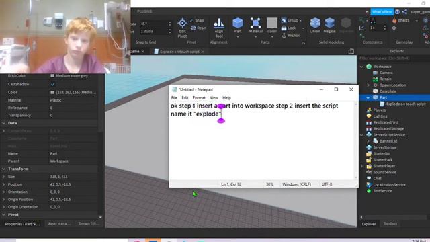The width and height of the screenshot is (430, 242).
Task: Select ReplicatedStorage in Explorer
Action: 388,128
